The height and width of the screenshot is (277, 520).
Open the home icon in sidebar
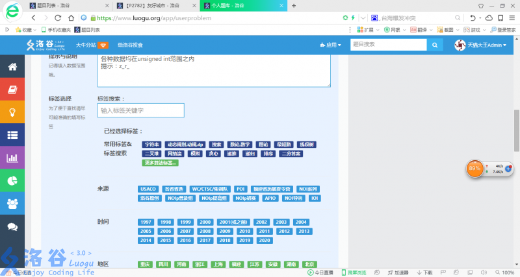point(12,67)
